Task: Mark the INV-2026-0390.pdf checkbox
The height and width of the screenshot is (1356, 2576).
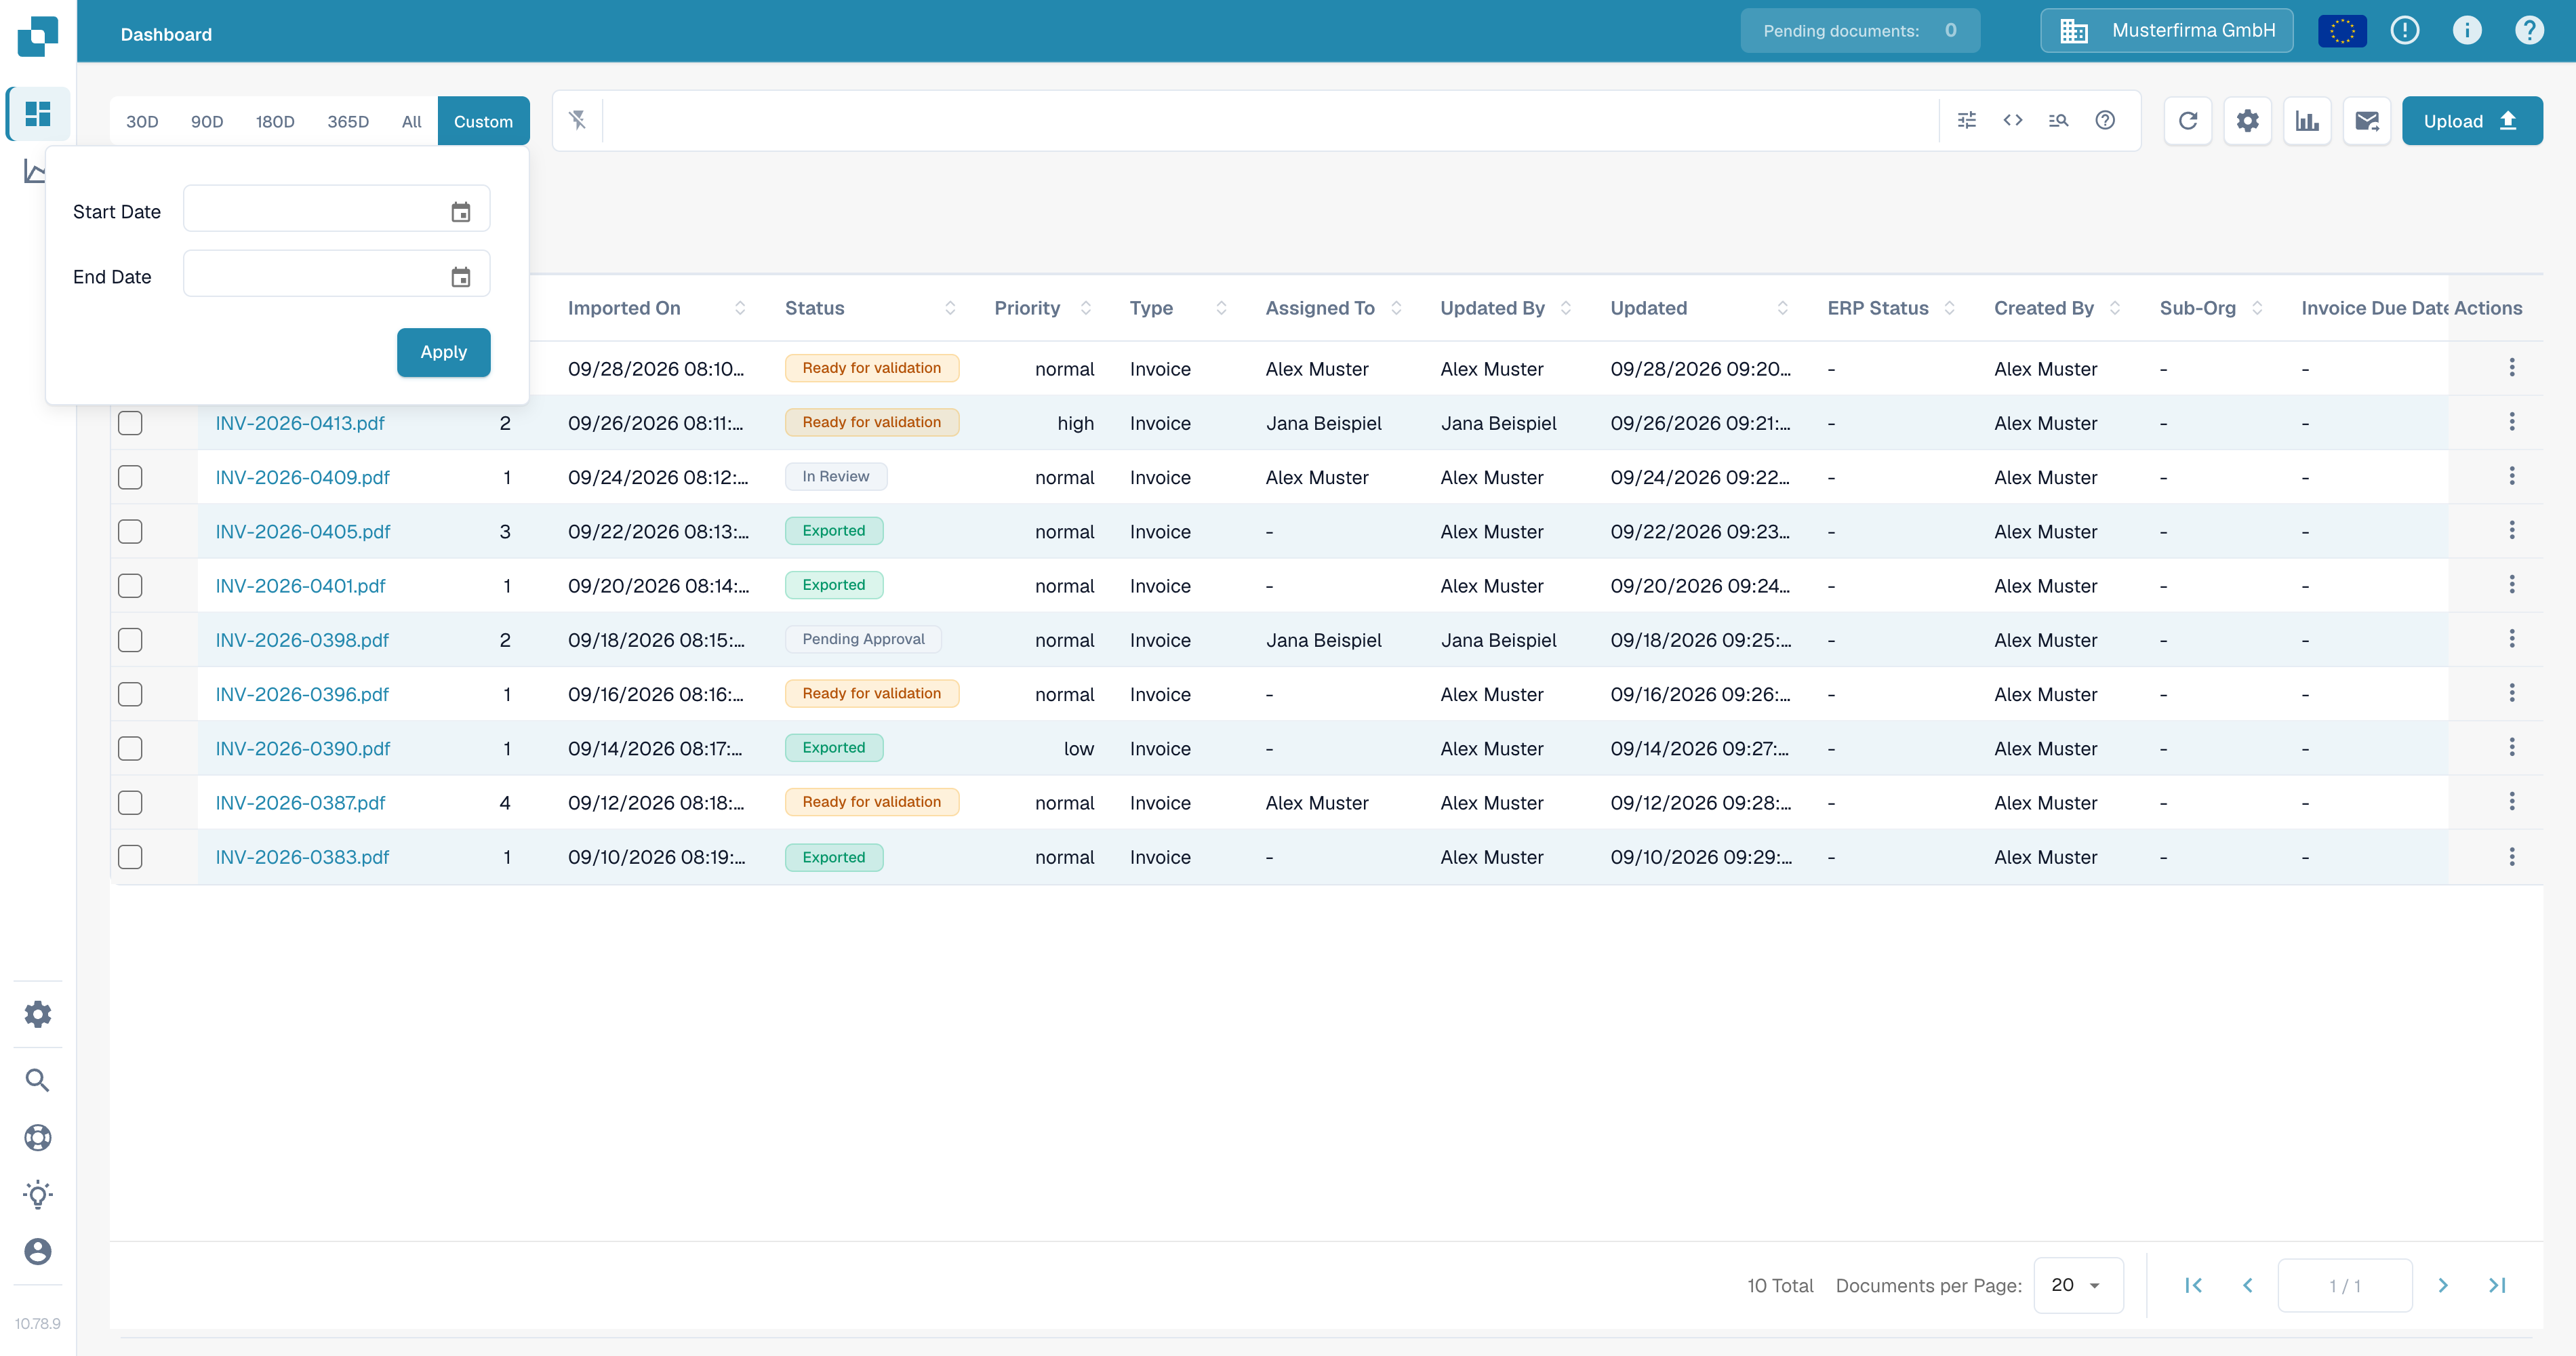Action: 130,748
